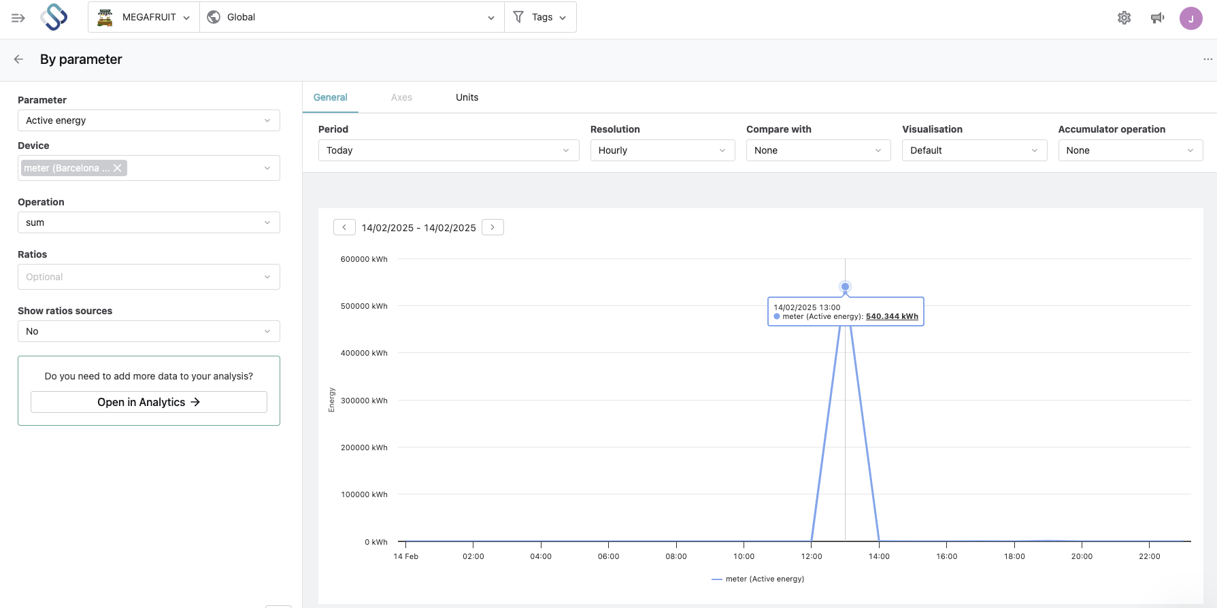Click the 0 kWh y-axis label
The width and height of the screenshot is (1217, 608).
click(x=376, y=542)
